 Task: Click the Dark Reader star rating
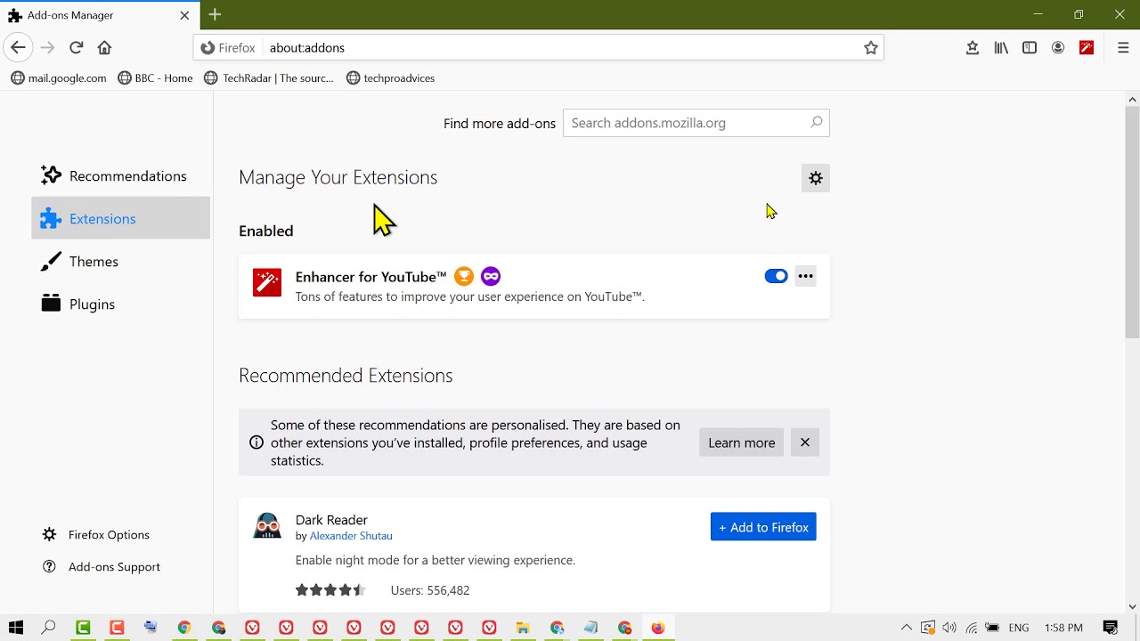click(330, 590)
